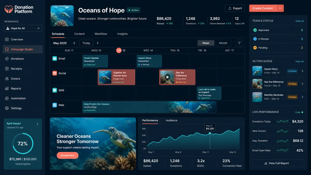Click the Reports bar chart icon
The image size is (311, 175).
coord(7,88)
